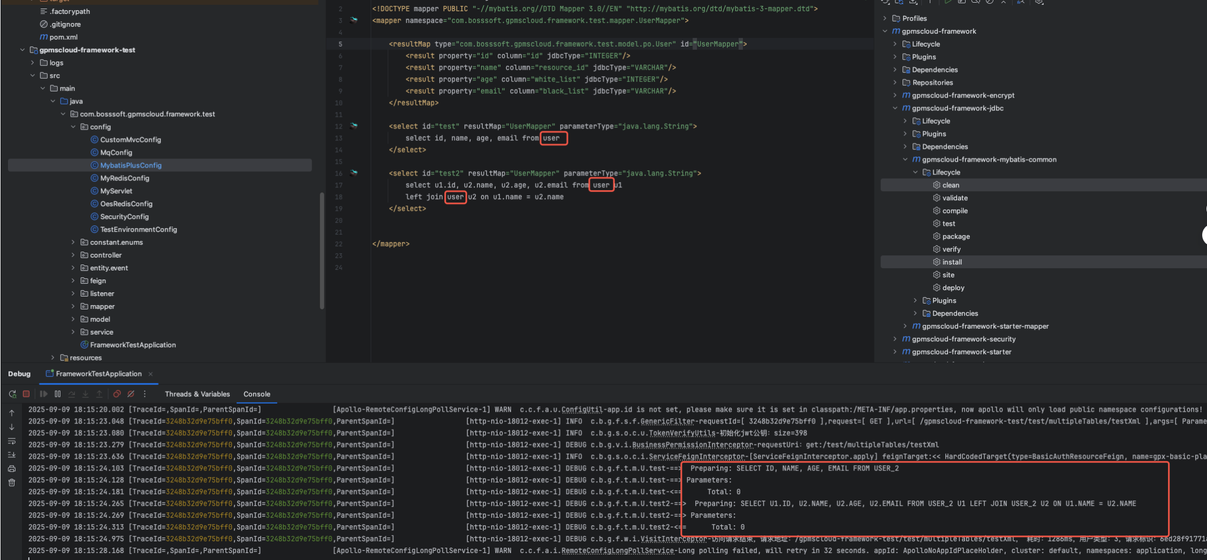Expand the logs folder
Image resolution: width=1207 pixels, height=560 pixels.
point(33,63)
